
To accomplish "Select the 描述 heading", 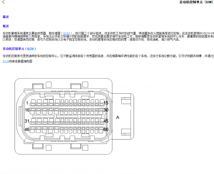I will click(6, 17).
